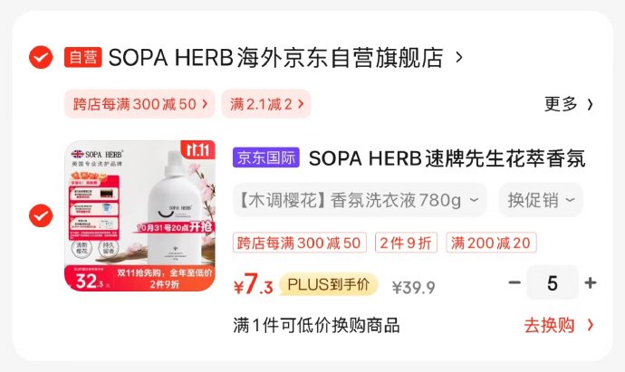Deselect the laundry detergent product checkbox
The image size is (625, 372).
pyautogui.click(x=41, y=215)
